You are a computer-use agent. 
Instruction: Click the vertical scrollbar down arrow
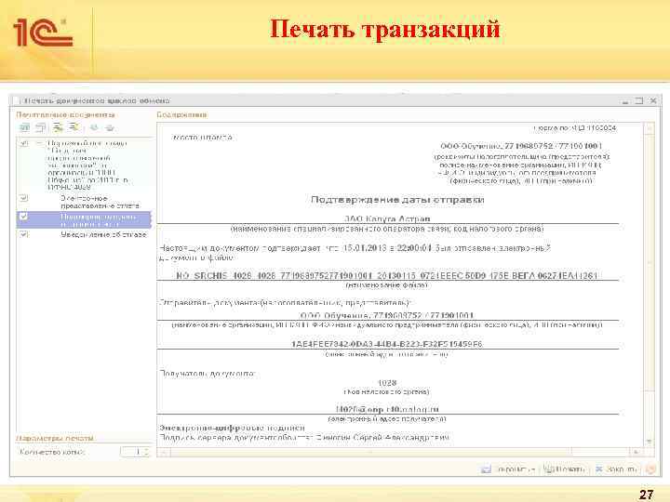pyautogui.click(x=650, y=442)
